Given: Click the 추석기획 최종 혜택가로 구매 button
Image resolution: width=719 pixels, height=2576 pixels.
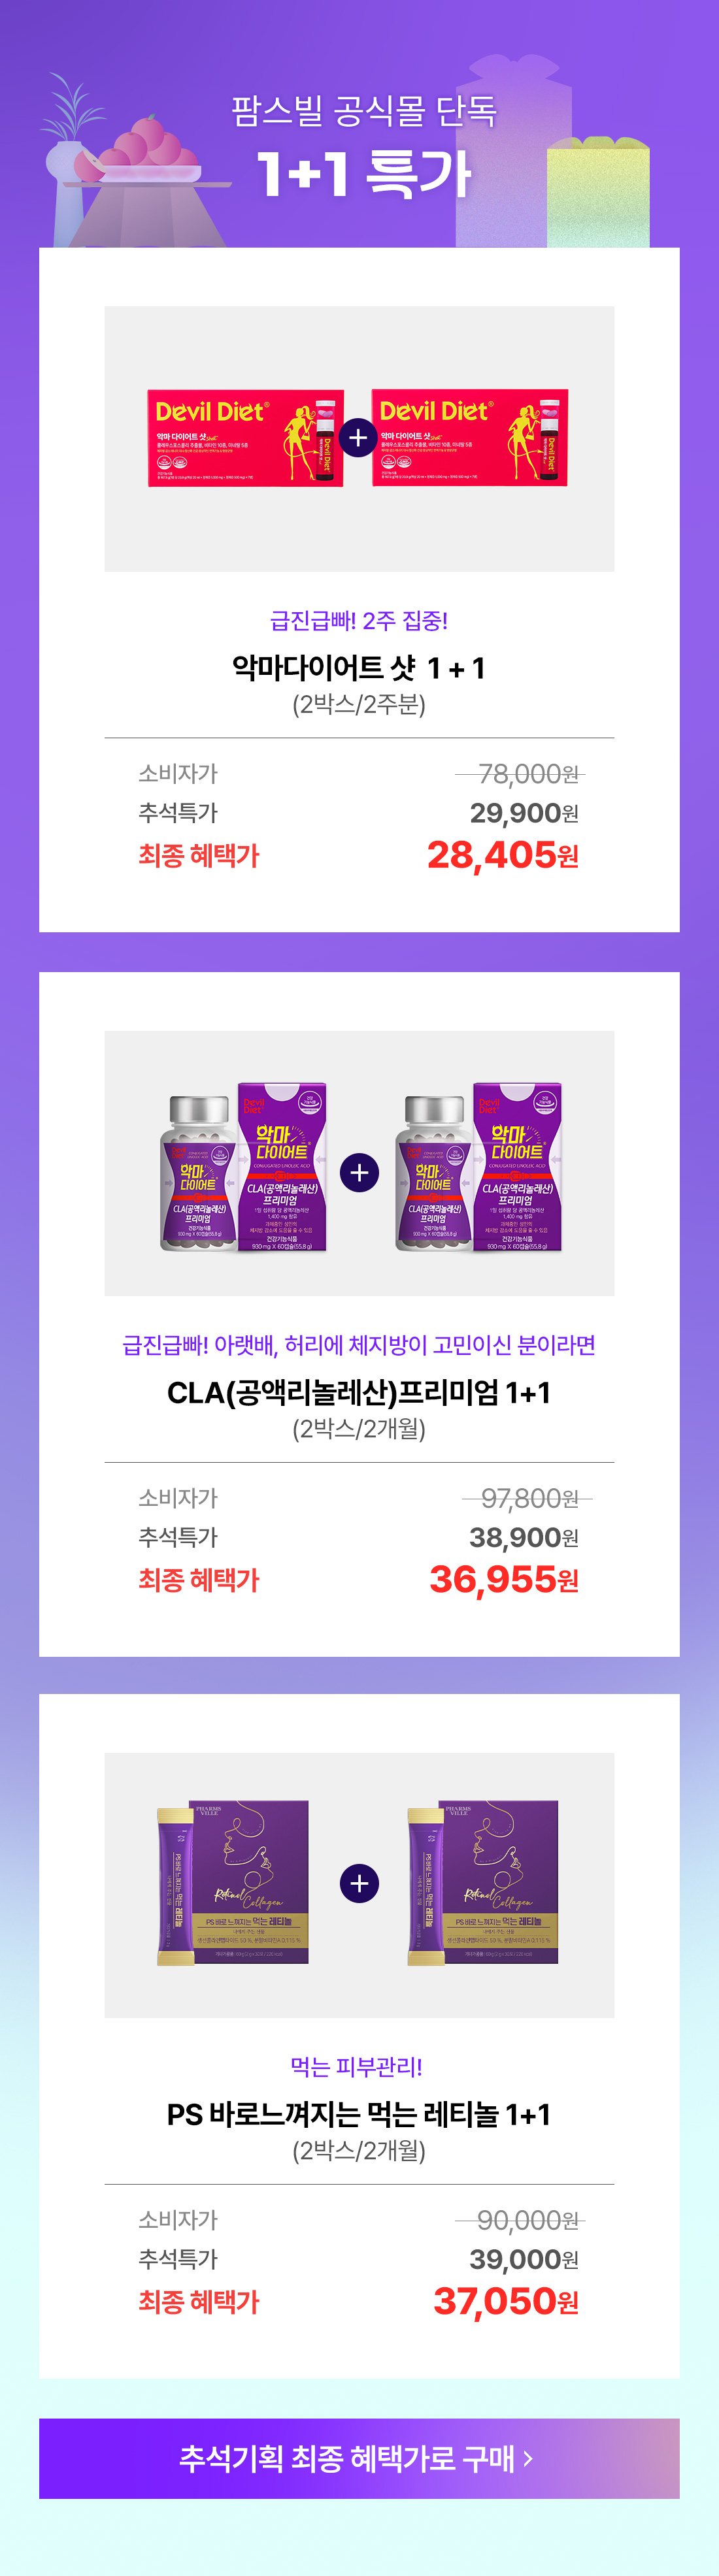Looking at the screenshot, I should pos(359,2458).
